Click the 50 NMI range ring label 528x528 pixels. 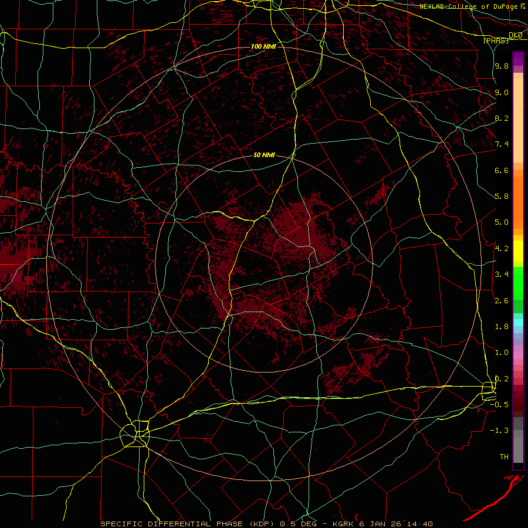265,155
